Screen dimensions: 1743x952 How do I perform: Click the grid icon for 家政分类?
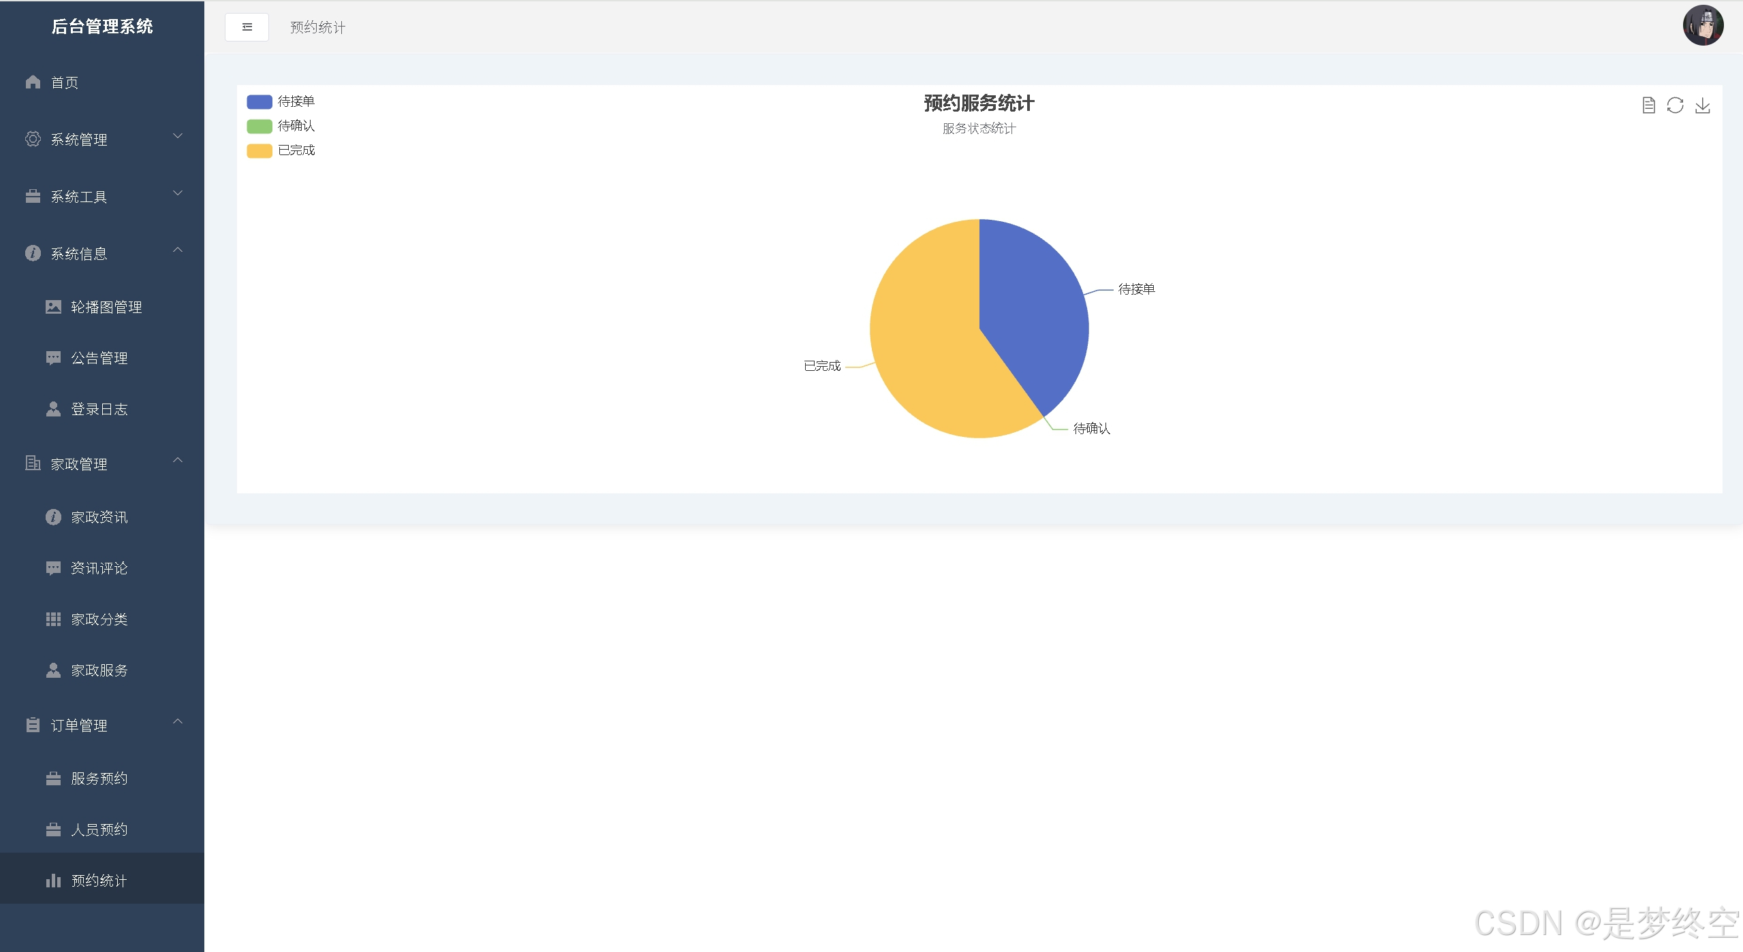point(53,619)
